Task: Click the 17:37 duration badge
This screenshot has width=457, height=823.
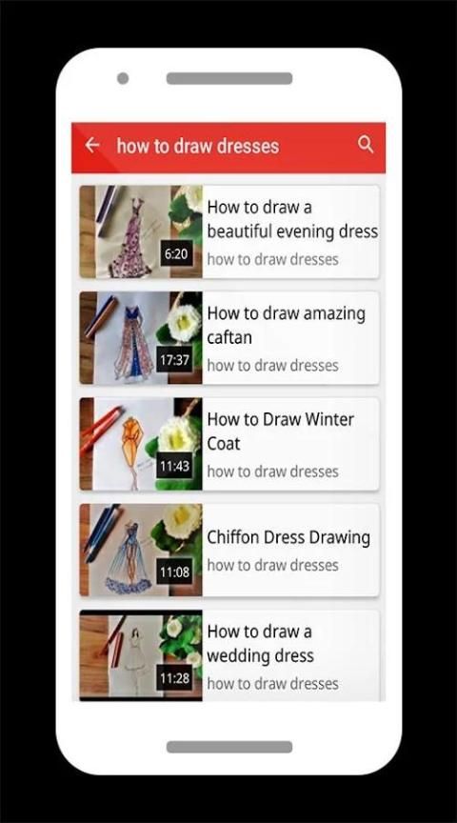Action: pos(175,361)
